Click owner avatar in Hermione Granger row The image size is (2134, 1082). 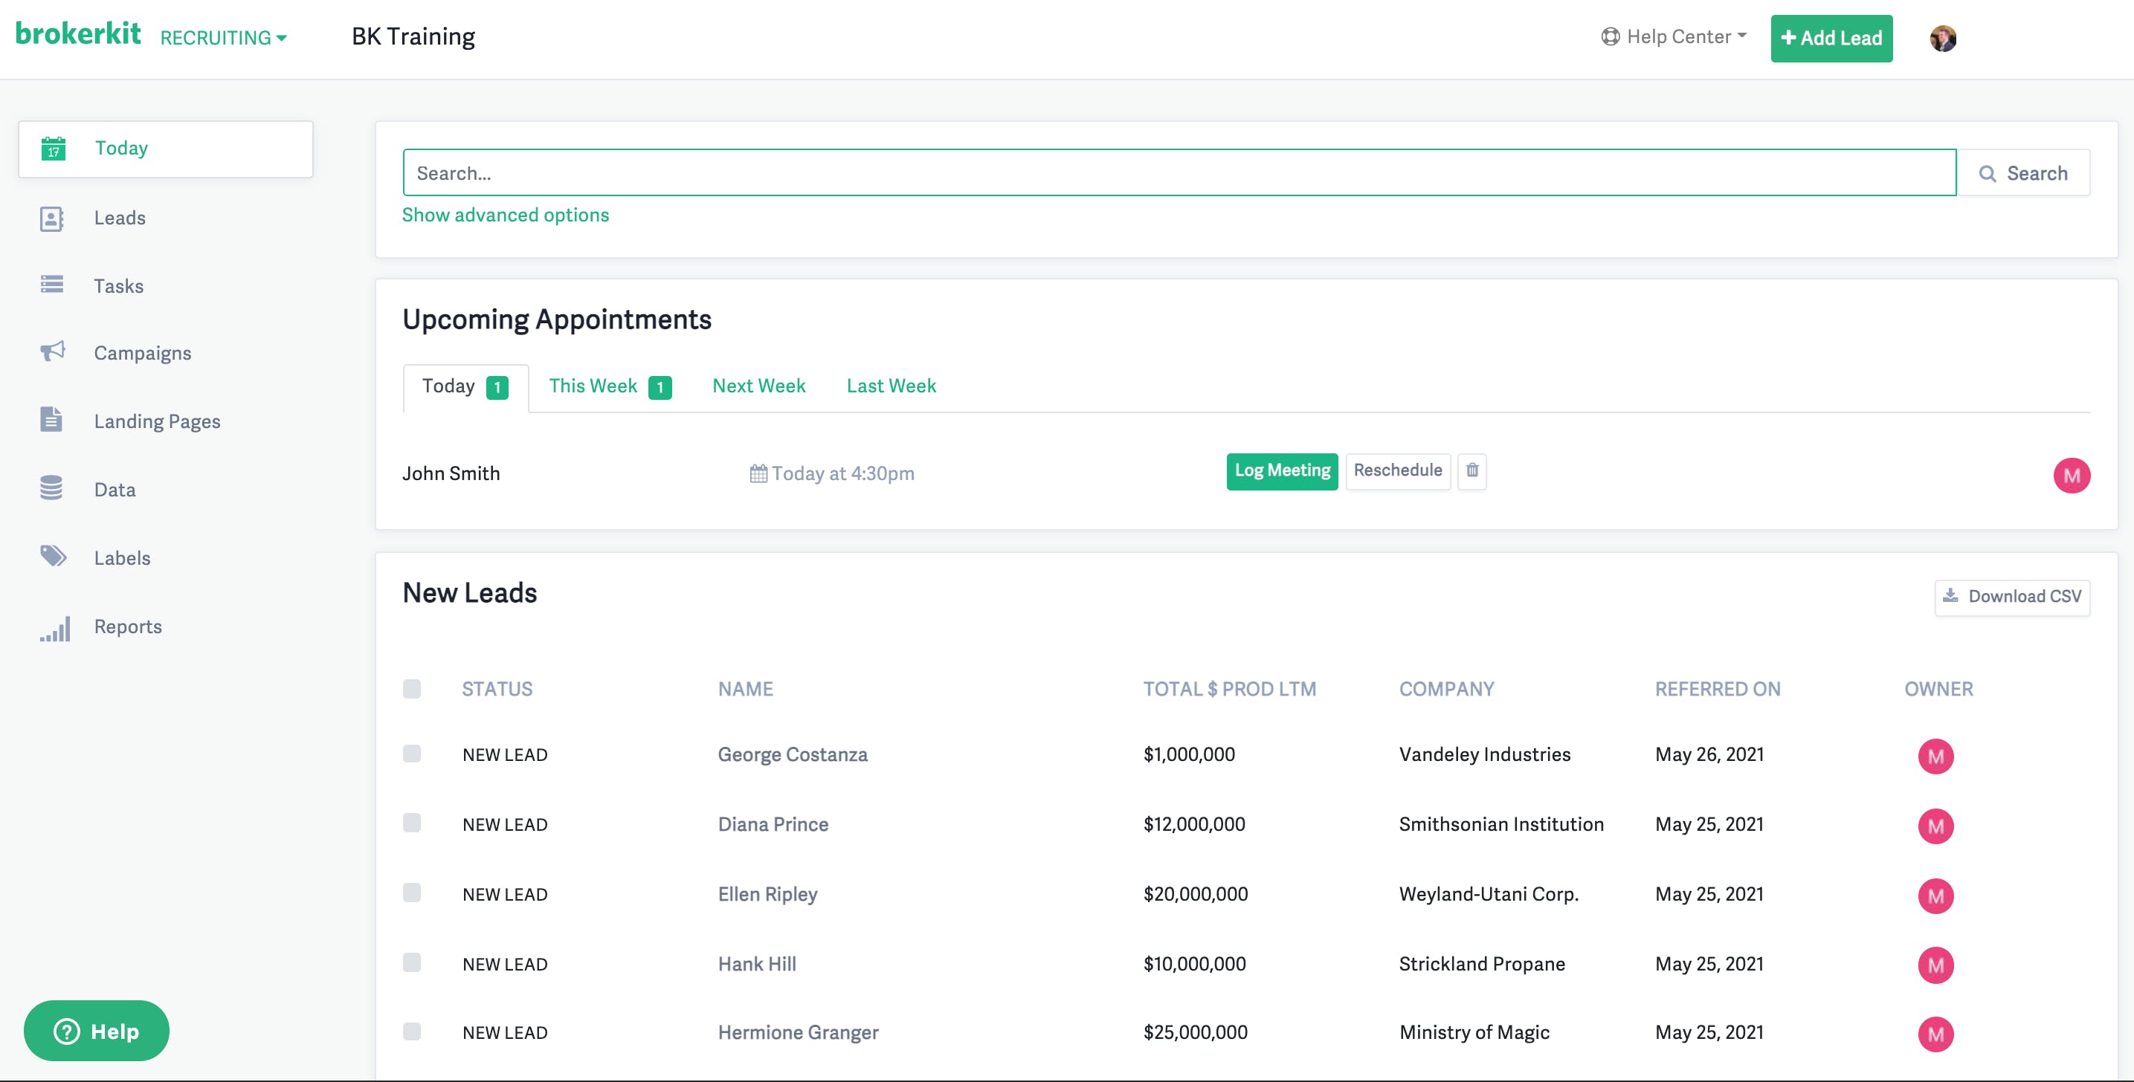point(1935,1034)
